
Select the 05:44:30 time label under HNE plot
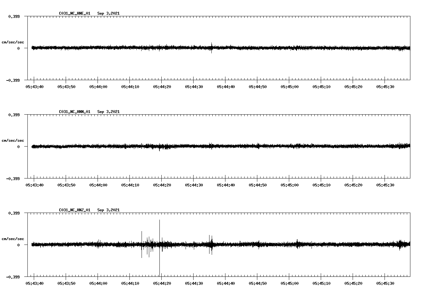(x=194, y=87)
